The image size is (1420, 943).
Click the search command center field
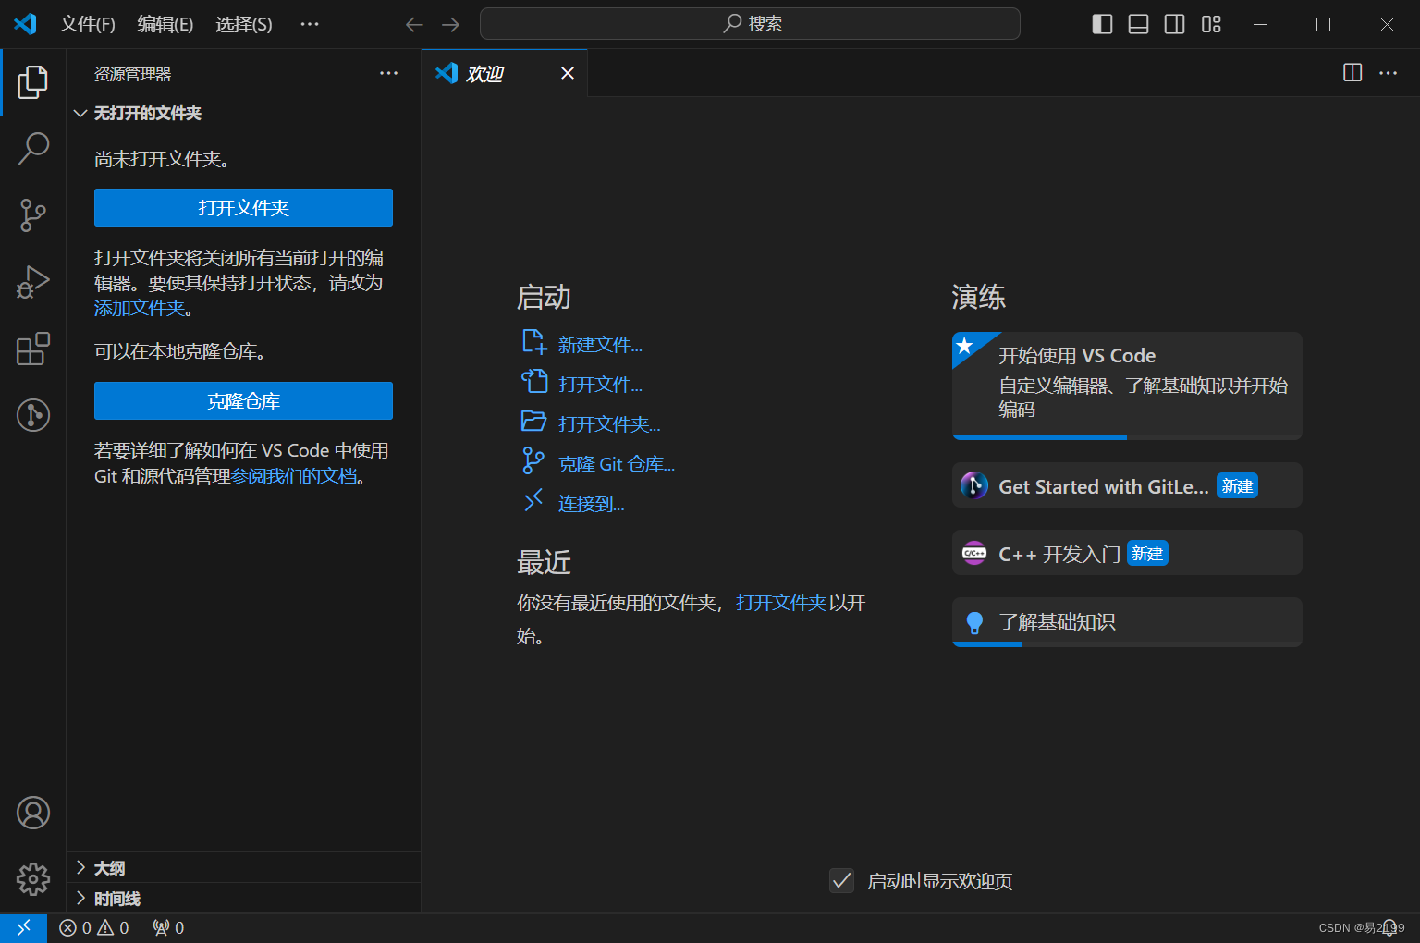(750, 24)
